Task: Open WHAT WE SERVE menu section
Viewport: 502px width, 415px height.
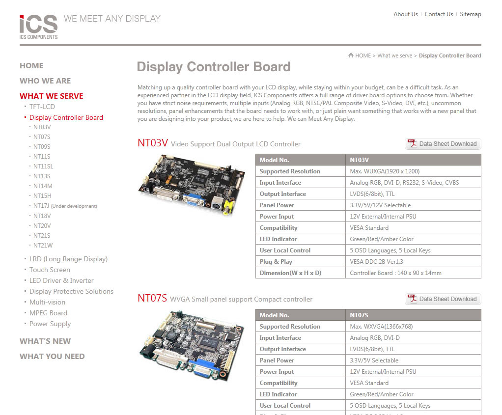Action: (x=51, y=96)
